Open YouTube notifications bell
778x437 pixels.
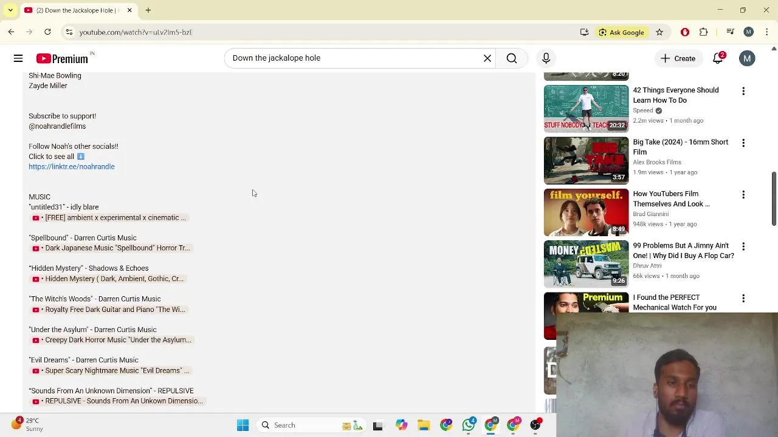click(x=718, y=58)
